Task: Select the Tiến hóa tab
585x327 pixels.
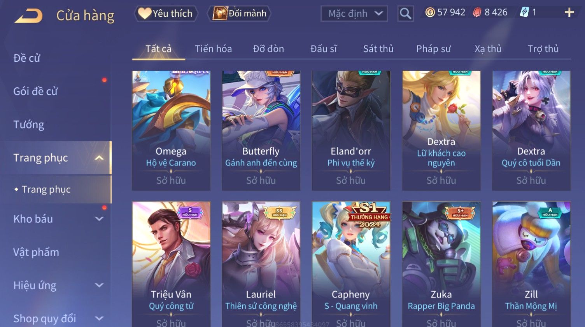Action: tap(213, 49)
